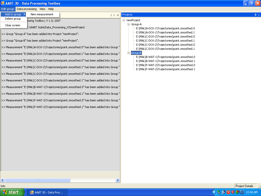Viewport: 261px width, 196px height.
Task: Click the horizontal scrollbar right arrow
Action: pos(118,180)
